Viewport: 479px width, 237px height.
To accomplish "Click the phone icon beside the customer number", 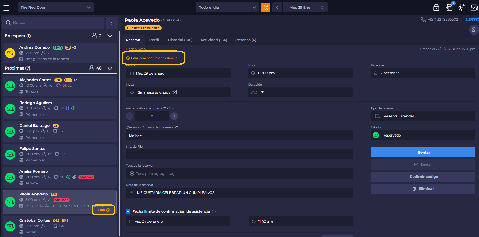I will 423,20.
